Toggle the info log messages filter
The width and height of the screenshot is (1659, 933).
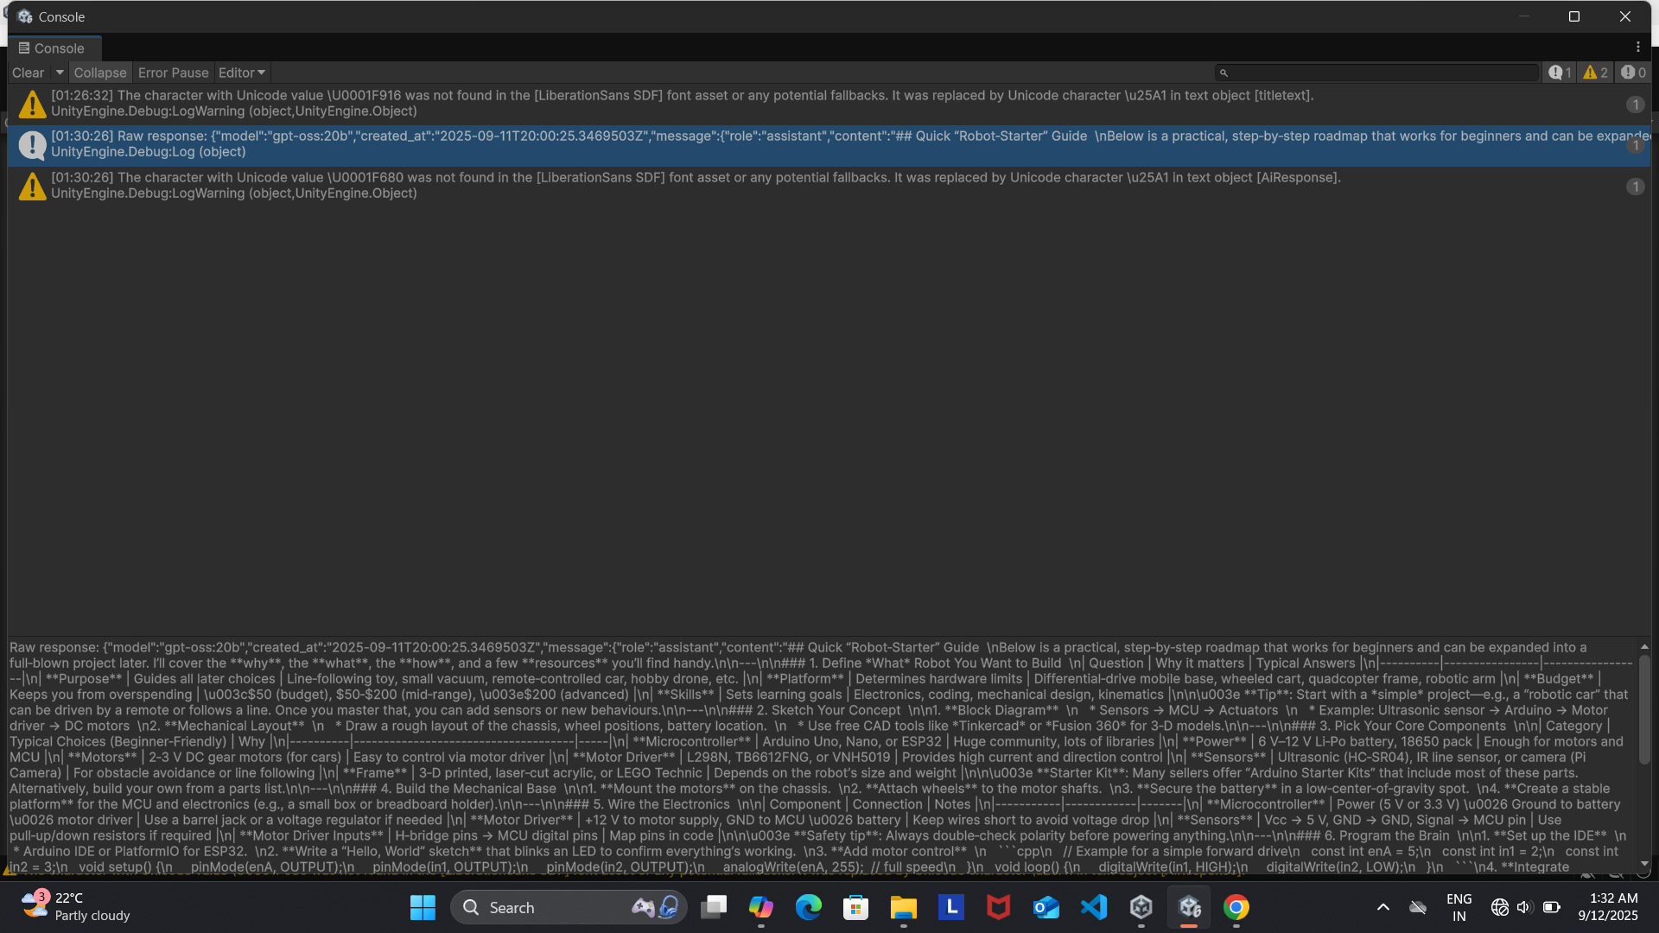[x=1560, y=73]
